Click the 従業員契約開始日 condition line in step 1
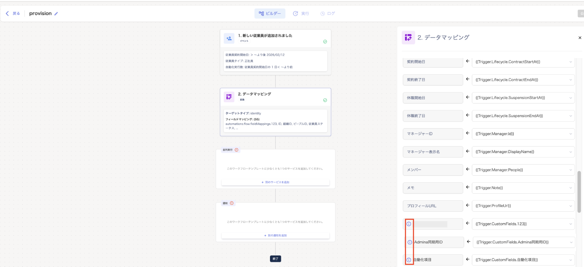The image size is (584, 267). [x=255, y=55]
